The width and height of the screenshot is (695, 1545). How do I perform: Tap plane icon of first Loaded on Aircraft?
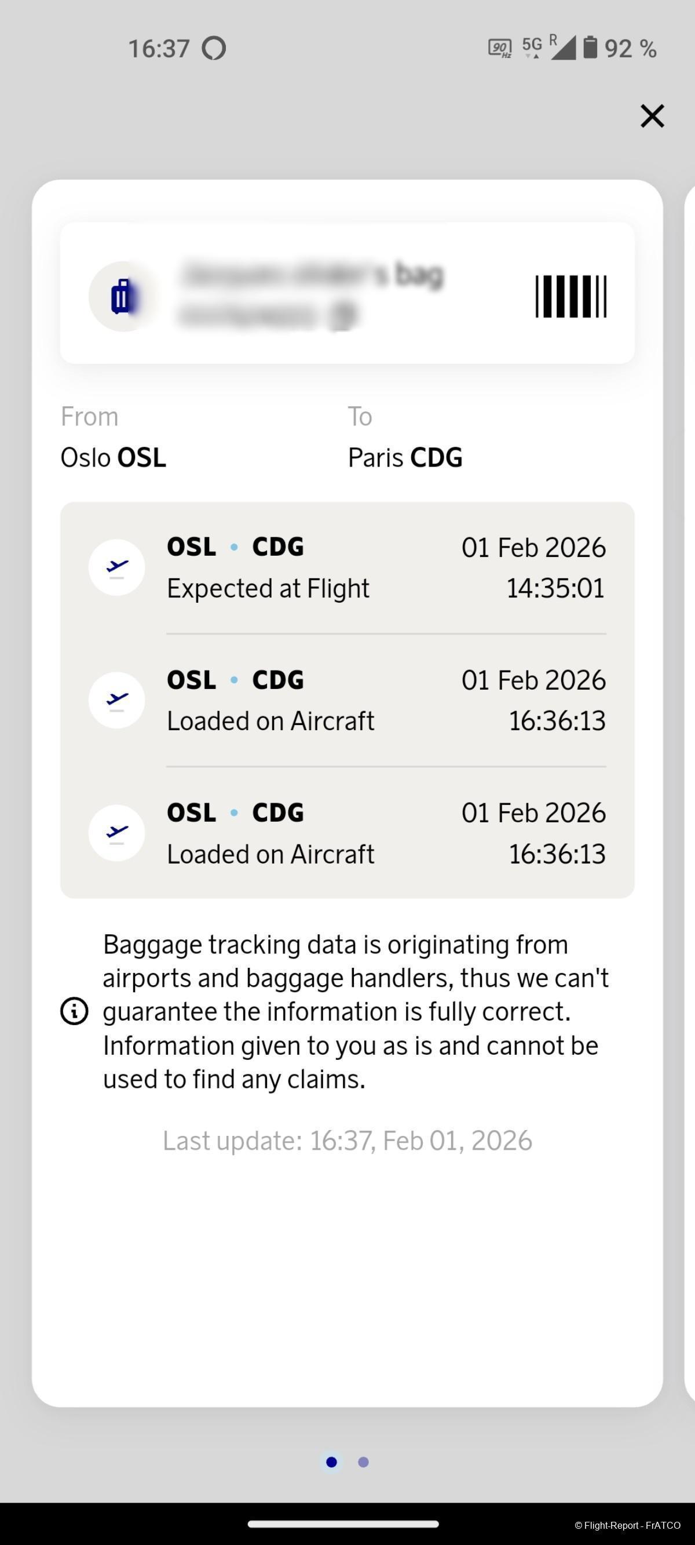[x=117, y=700]
